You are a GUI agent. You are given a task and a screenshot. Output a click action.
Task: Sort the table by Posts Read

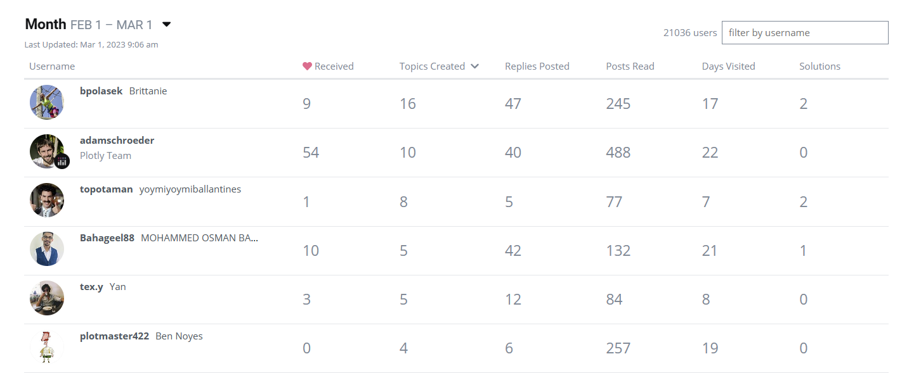point(630,66)
